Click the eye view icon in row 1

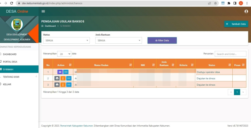pyautogui.click(x=60, y=72)
